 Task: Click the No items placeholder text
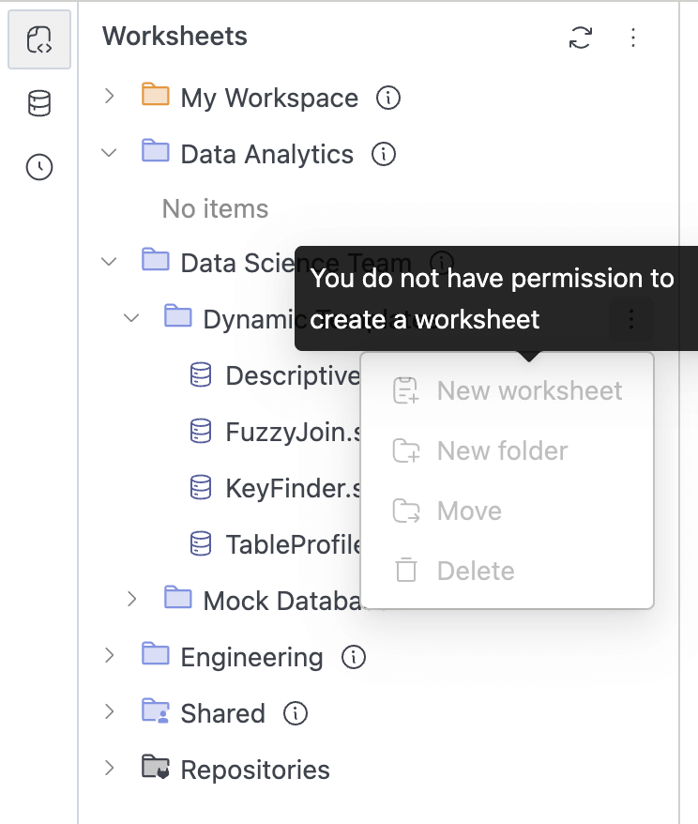(x=215, y=208)
